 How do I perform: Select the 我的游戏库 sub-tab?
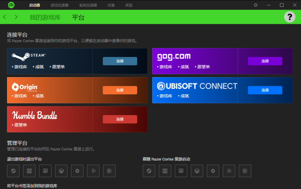[x=45, y=17]
